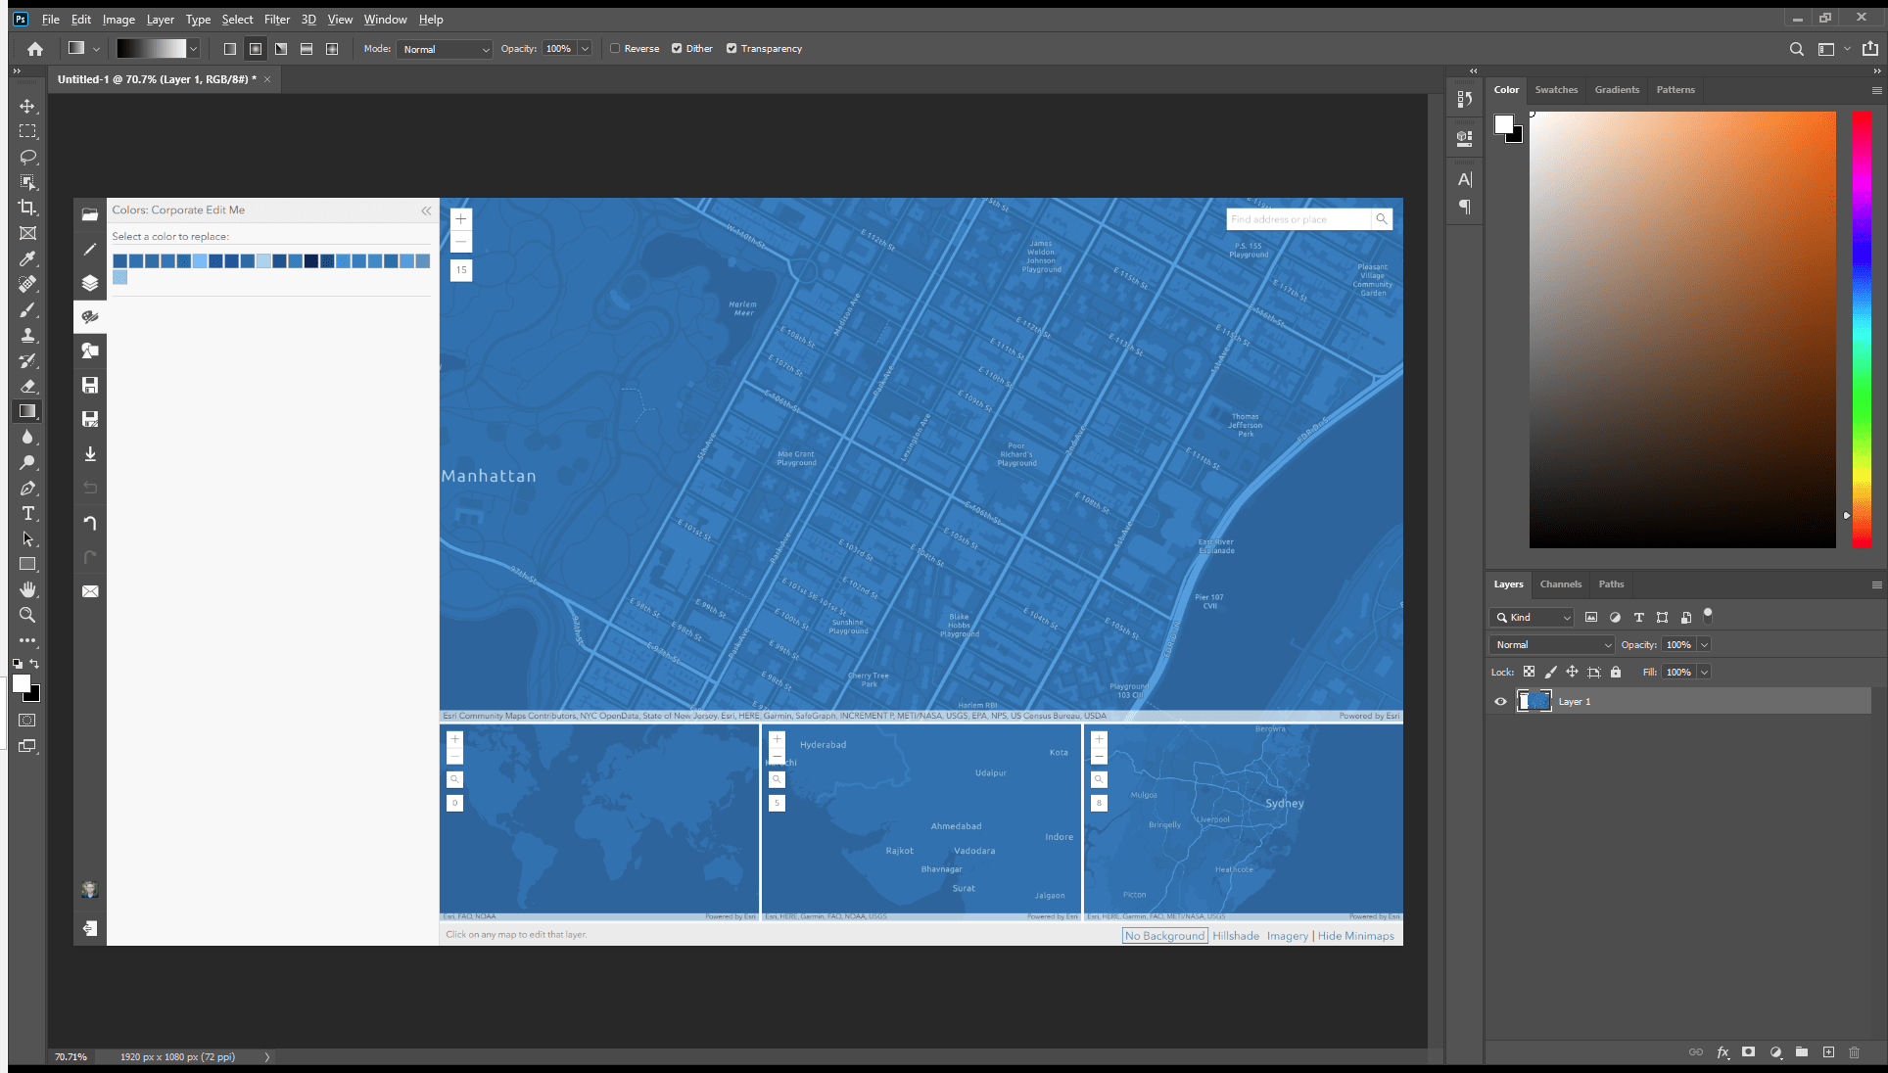Image resolution: width=1888 pixels, height=1073 pixels.
Task: Select the Hand tool
Action: point(27,589)
